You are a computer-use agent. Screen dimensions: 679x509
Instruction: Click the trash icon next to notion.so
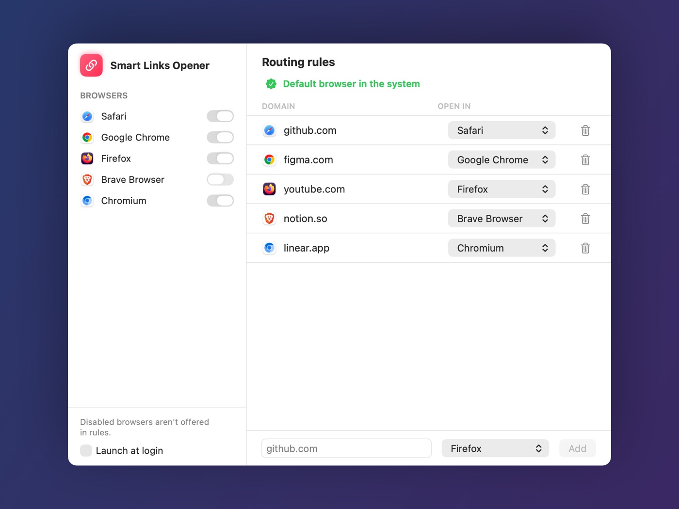click(585, 219)
